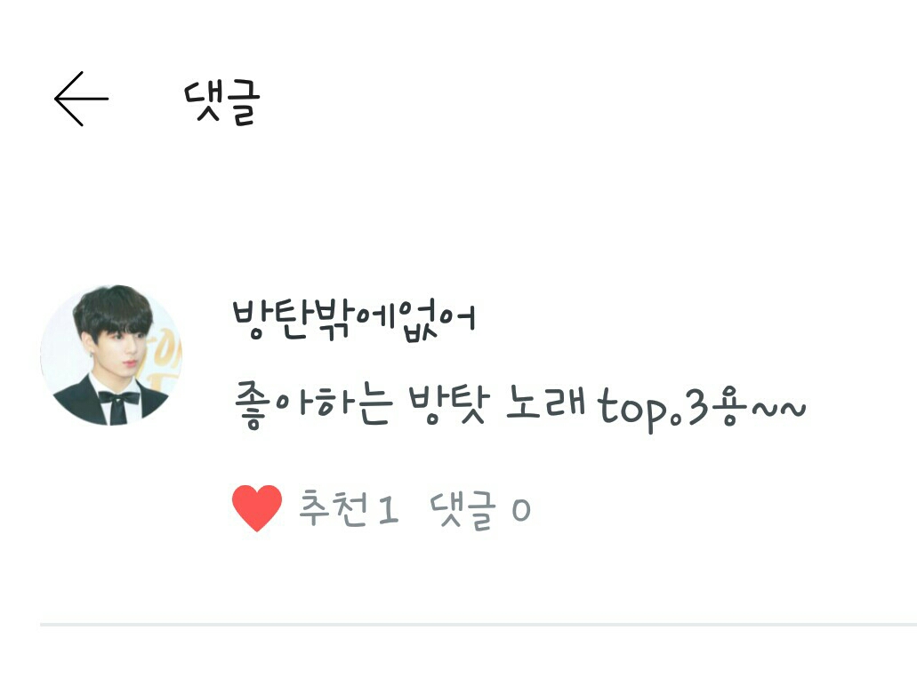Image resolution: width=917 pixels, height=686 pixels.
Task: Open replies via 댓글 0
Action: point(480,510)
